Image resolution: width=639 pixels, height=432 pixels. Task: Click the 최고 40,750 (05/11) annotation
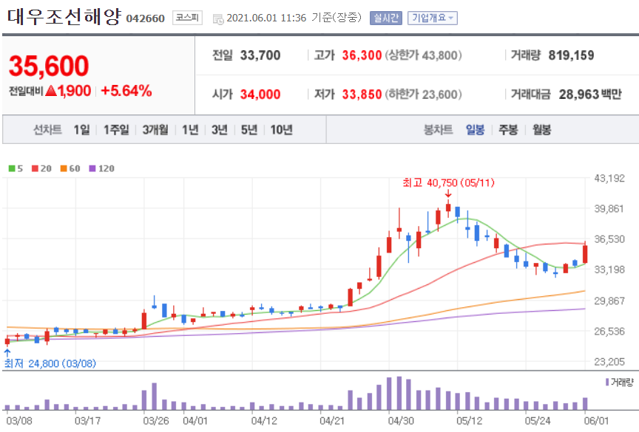pos(448,182)
